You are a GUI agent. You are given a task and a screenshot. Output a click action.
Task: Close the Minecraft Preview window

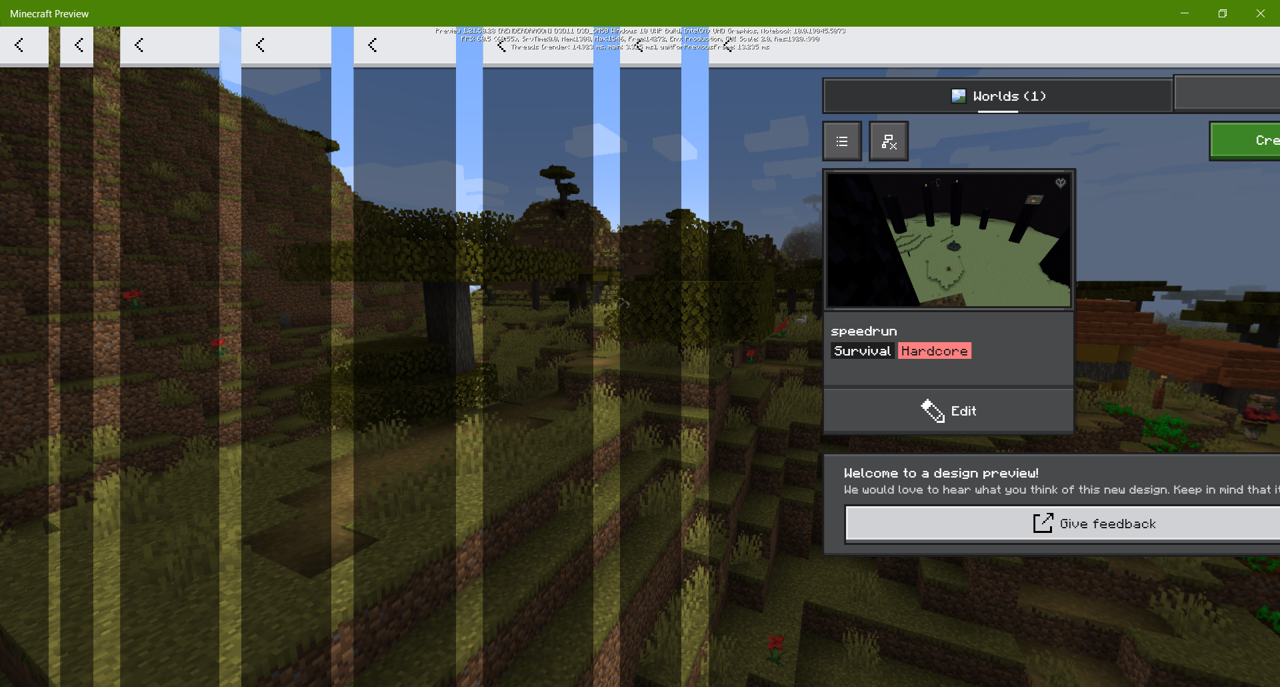(1261, 13)
